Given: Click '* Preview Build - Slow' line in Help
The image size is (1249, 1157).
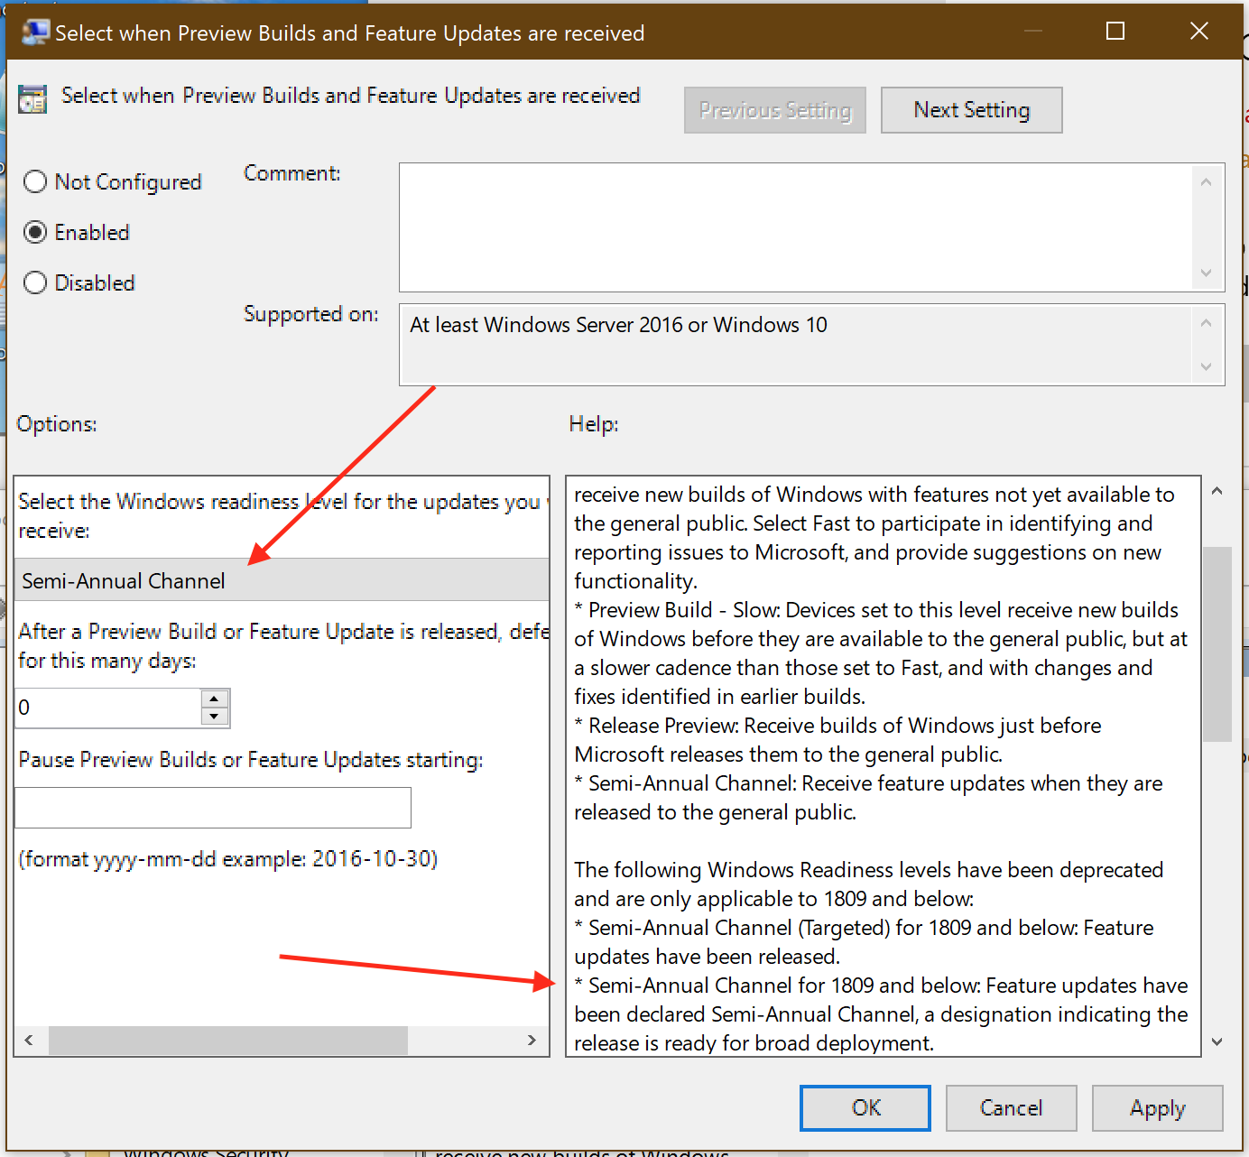Looking at the screenshot, I should pyautogui.click(x=876, y=610).
